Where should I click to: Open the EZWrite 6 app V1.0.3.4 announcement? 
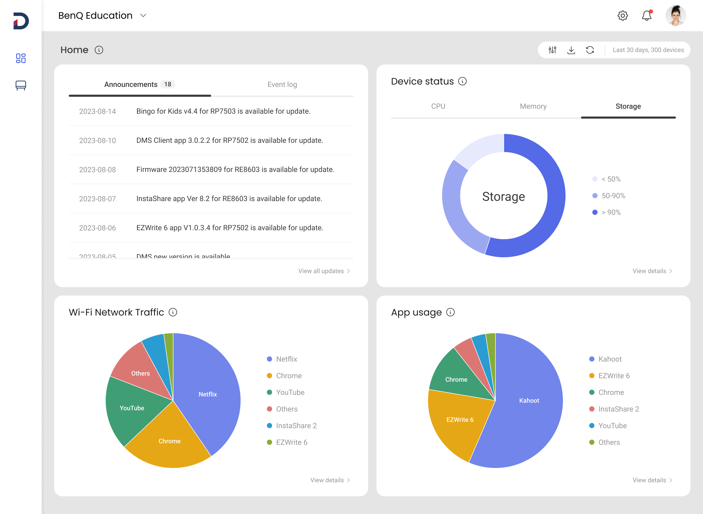211,228
